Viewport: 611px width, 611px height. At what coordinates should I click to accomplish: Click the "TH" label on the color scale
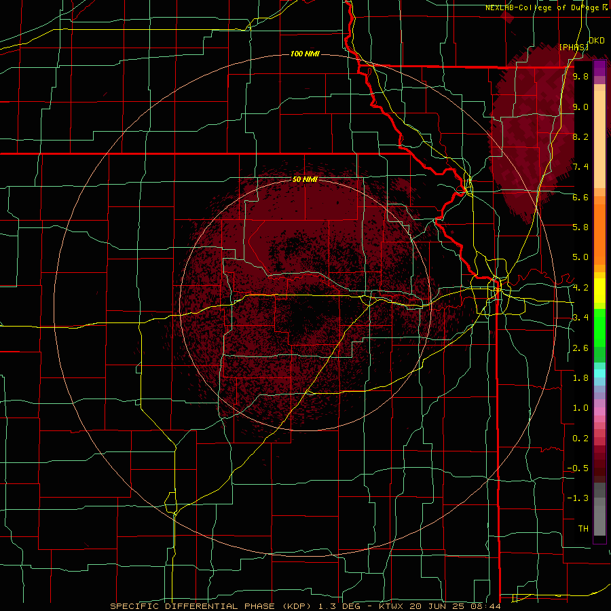(583, 529)
